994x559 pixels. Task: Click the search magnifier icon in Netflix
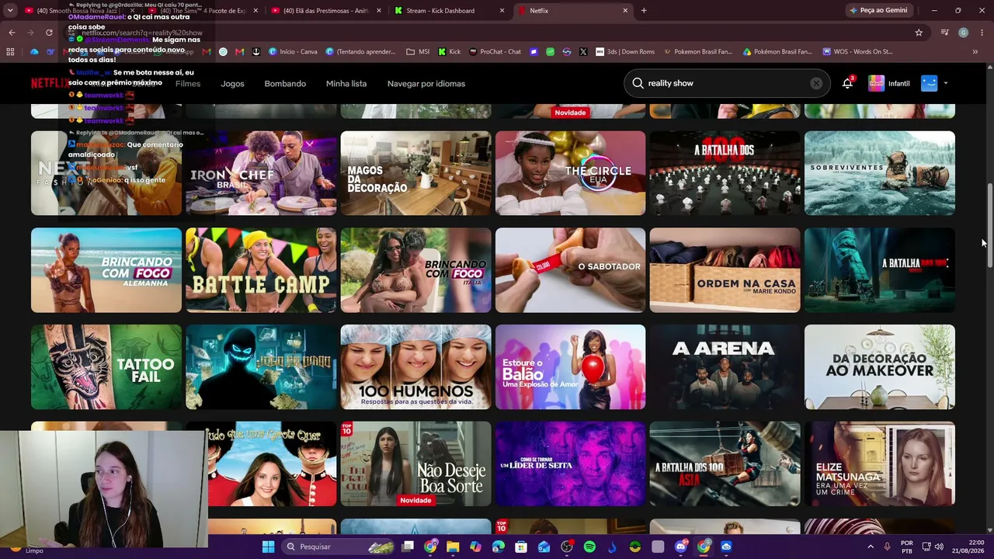pyautogui.click(x=638, y=83)
